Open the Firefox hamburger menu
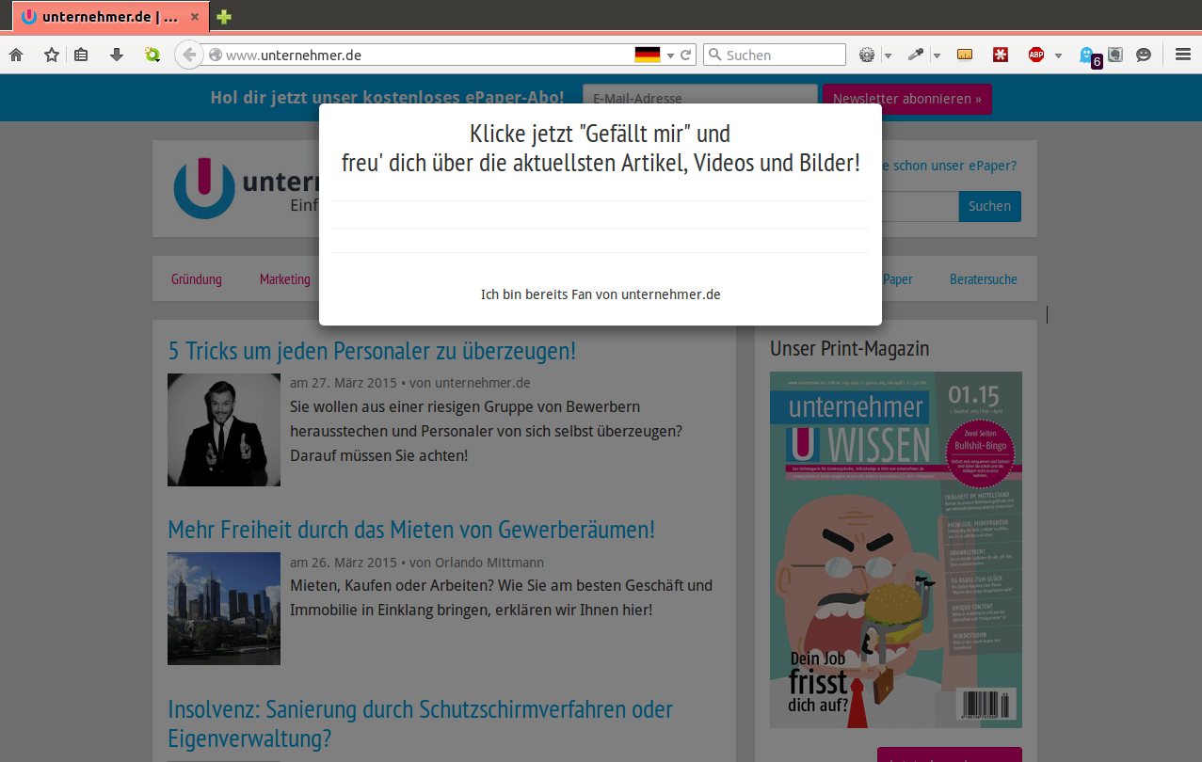Image resolution: width=1202 pixels, height=762 pixels. (x=1183, y=56)
